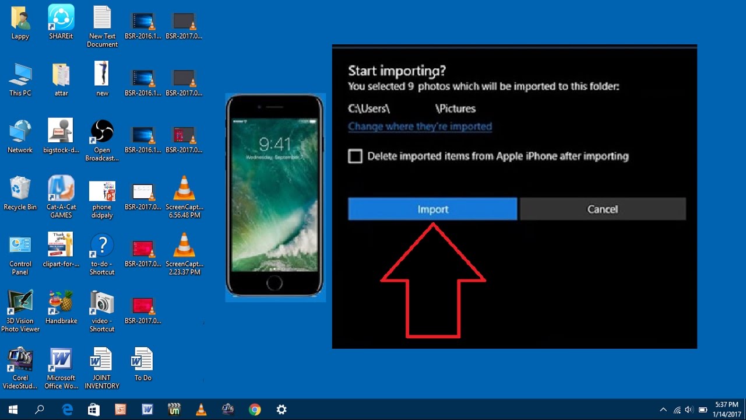Launch Cat-A-Cat GAMES shortcut
Screen dimensions: 746x420
pyautogui.click(x=61, y=197)
